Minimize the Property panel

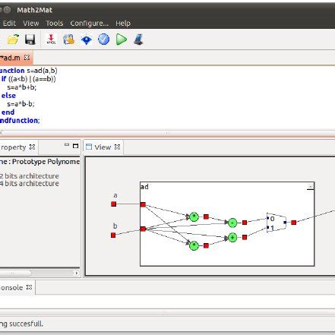pyautogui.click(x=67, y=145)
